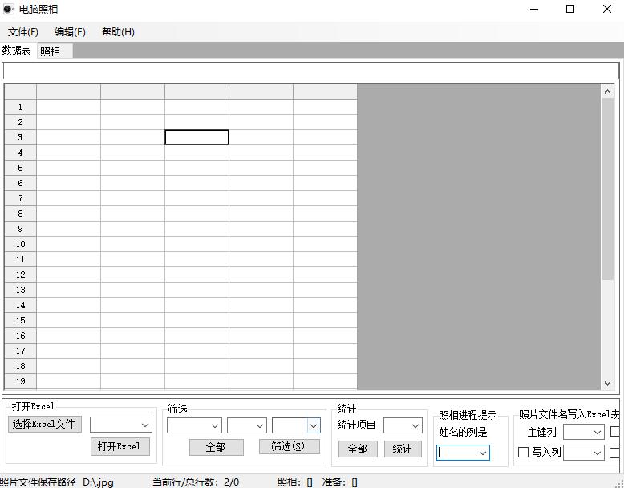The height and width of the screenshot is (488, 624).
Task: Select row header 2
Action: 20,122
